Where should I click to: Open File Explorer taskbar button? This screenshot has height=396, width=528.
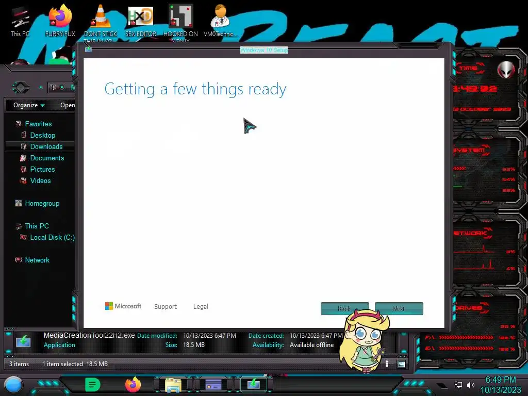click(x=173, y=385)
